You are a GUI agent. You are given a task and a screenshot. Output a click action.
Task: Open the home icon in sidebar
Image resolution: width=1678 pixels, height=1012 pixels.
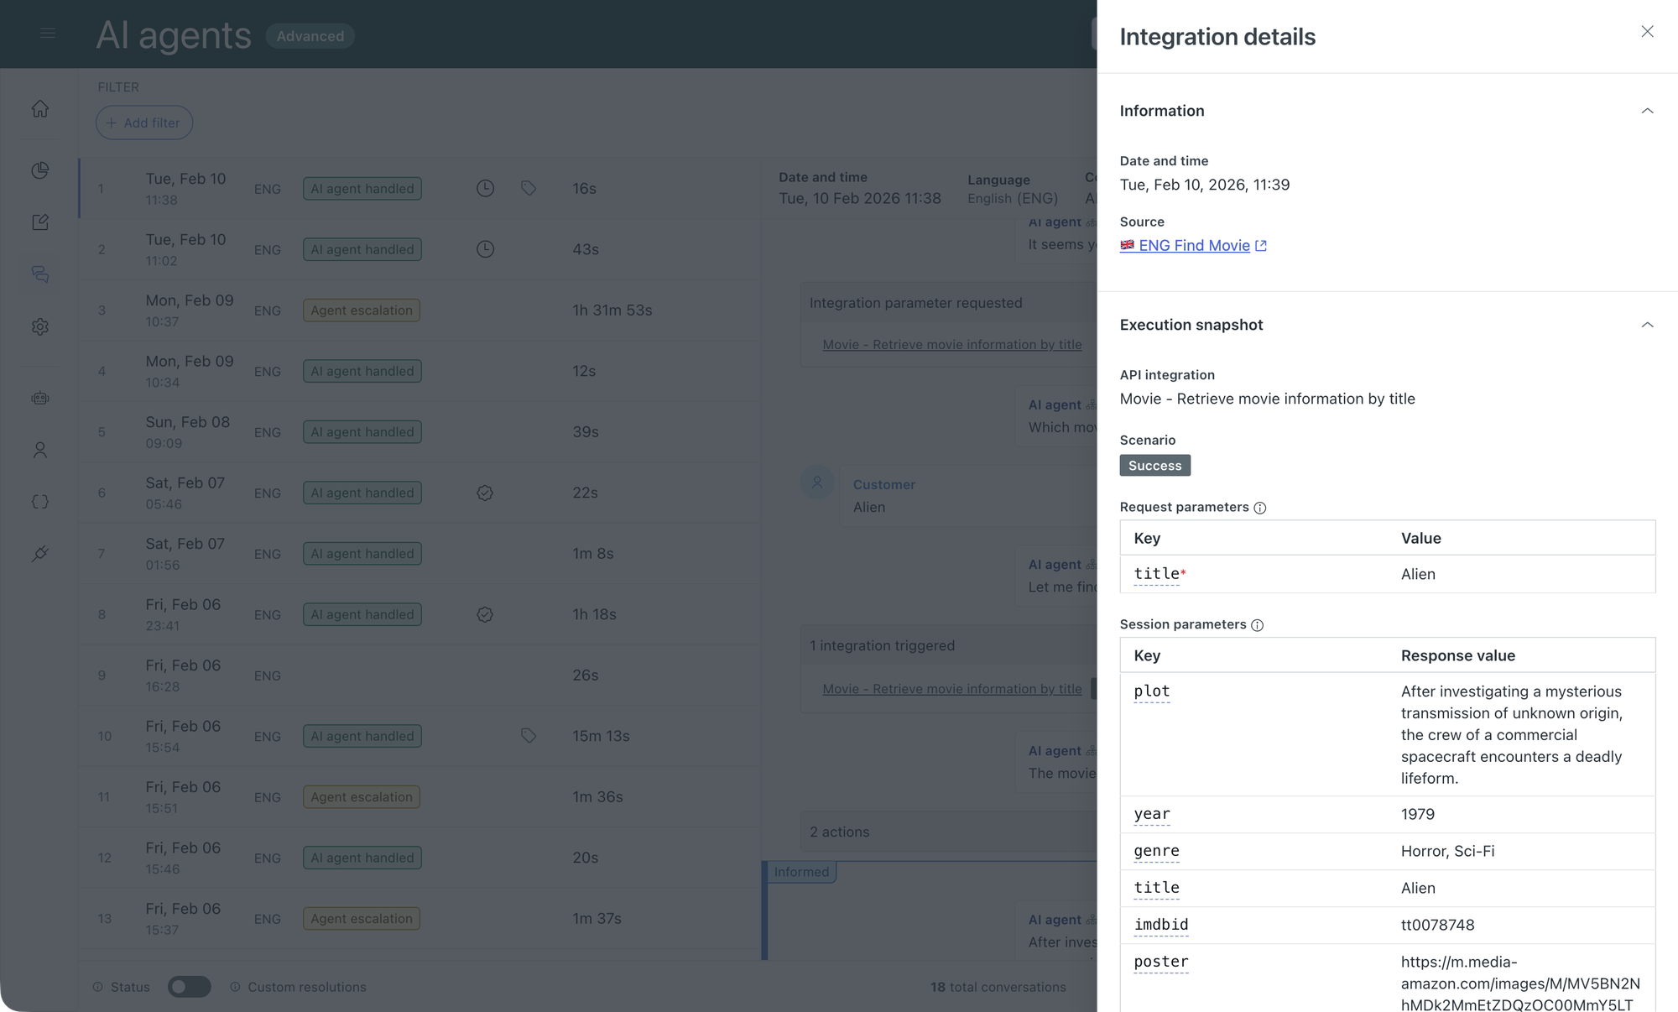pos(40,109)
